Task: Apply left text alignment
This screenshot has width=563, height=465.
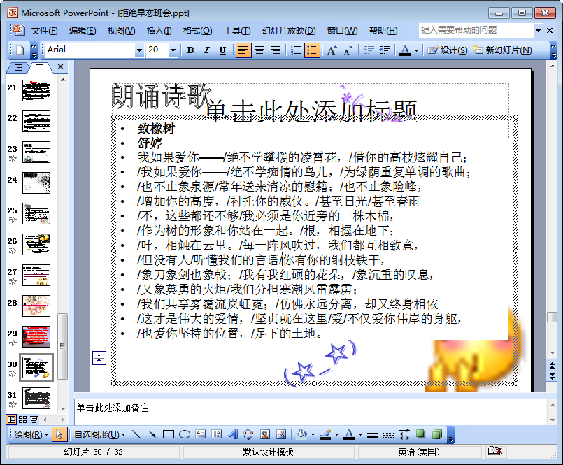Action: click(243, 50)
